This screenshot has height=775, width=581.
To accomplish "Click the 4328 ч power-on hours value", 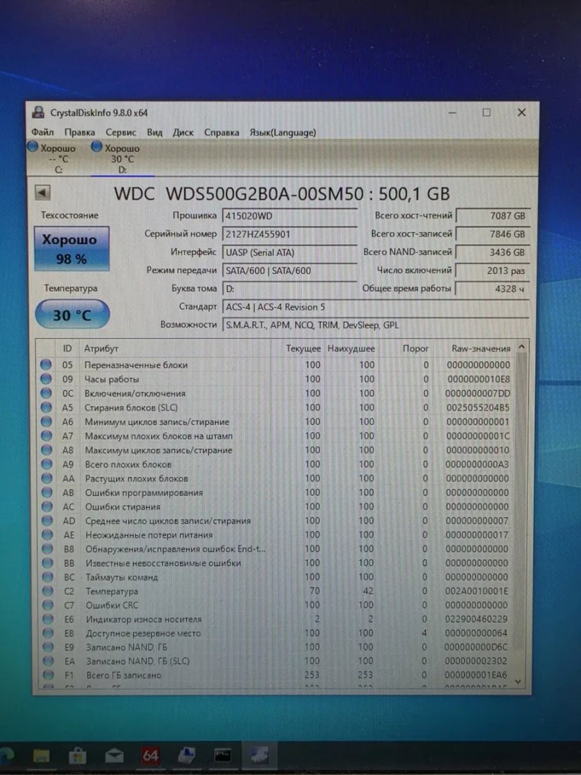I will [492, 288].
